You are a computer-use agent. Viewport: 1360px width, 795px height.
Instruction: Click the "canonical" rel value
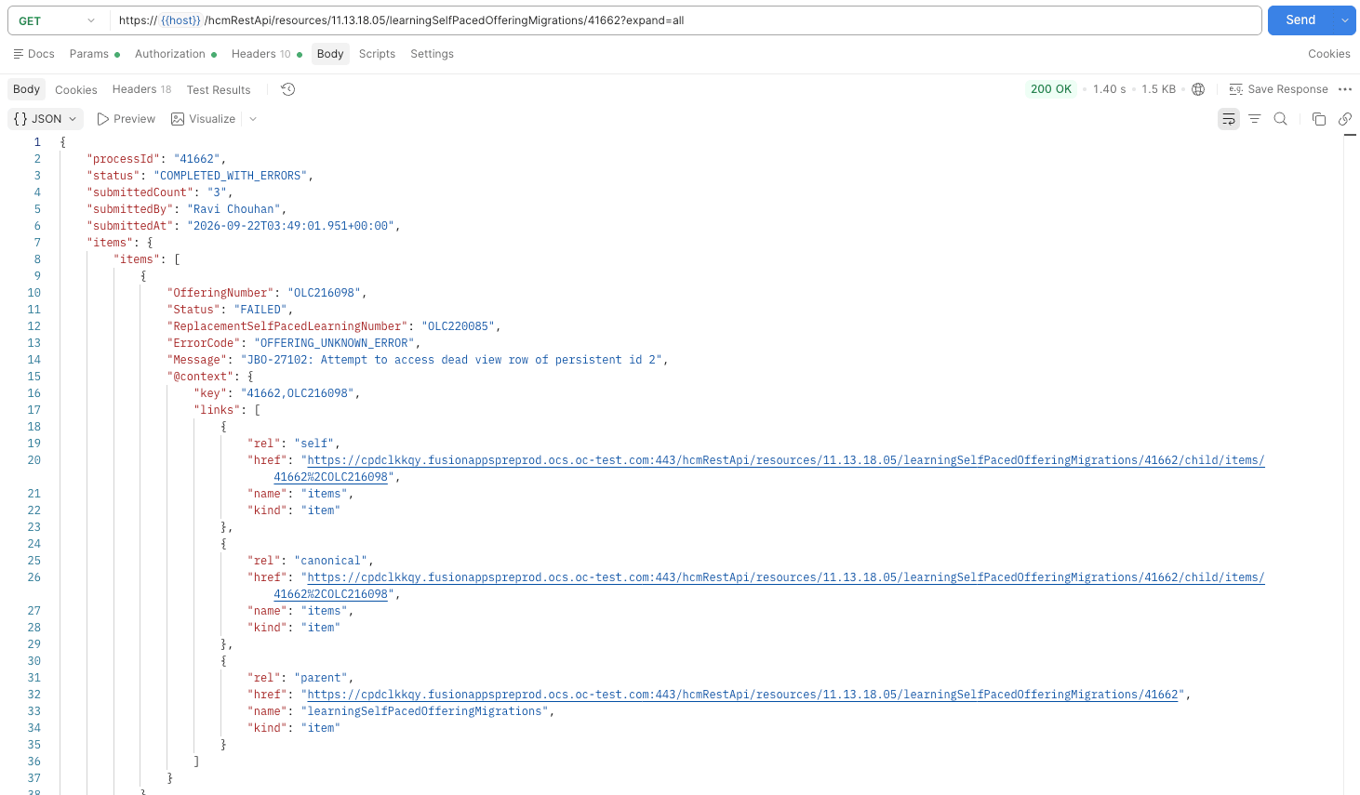[331, 561]
